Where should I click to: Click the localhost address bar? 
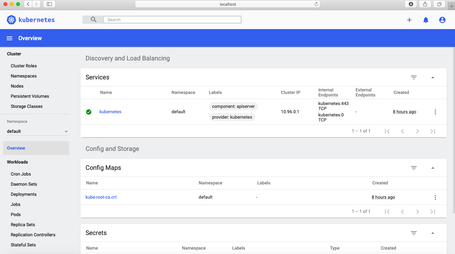point(228,4)
